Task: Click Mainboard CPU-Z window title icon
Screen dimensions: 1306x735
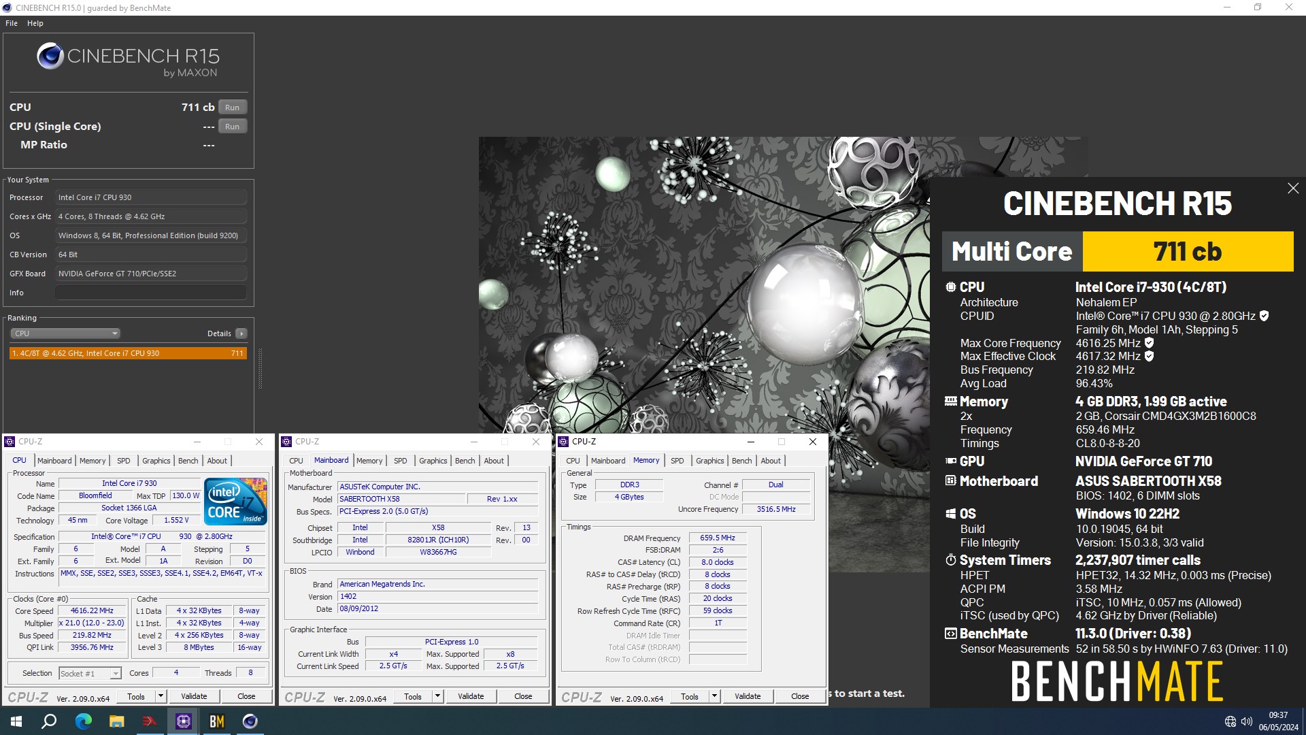Action: click(286, 442)
